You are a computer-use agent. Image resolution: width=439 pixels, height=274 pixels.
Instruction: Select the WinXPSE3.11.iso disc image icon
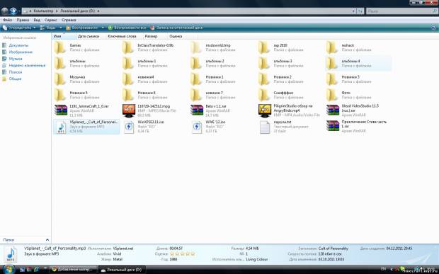pos(129,127)
